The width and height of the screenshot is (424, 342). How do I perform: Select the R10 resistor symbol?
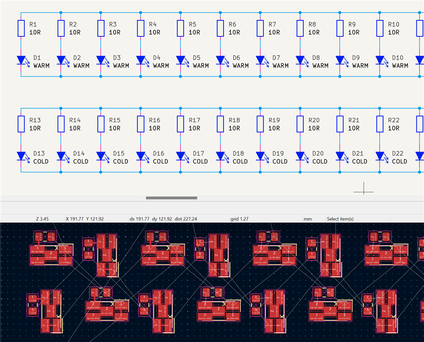[380, 28]
